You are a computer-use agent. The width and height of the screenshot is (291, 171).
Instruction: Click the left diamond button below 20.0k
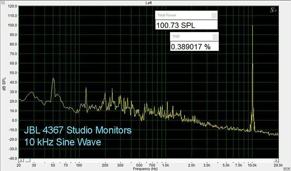click(x=285, y=169)
